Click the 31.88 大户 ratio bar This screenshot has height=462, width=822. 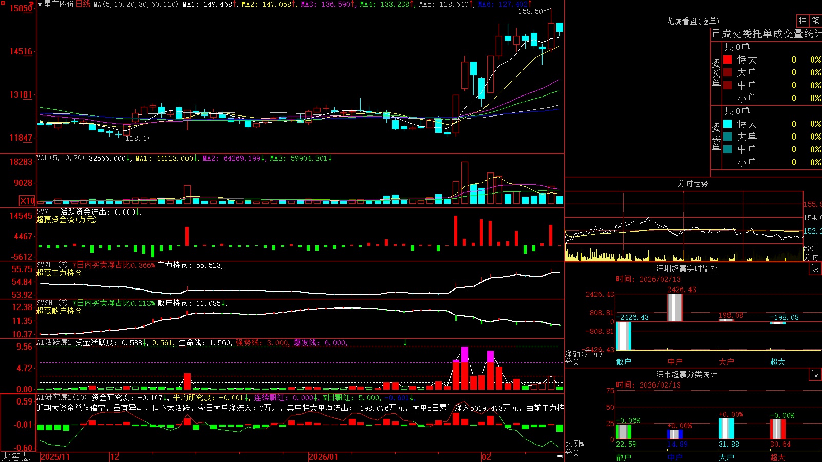click(x=726, y=429)
